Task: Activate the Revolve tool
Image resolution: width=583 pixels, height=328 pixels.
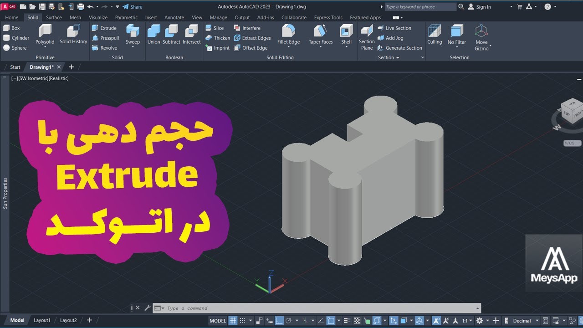Action: [x=105, y=48]
